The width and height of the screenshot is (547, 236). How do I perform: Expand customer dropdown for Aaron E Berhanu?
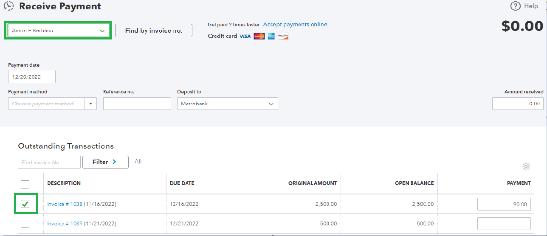click(102, 31)
